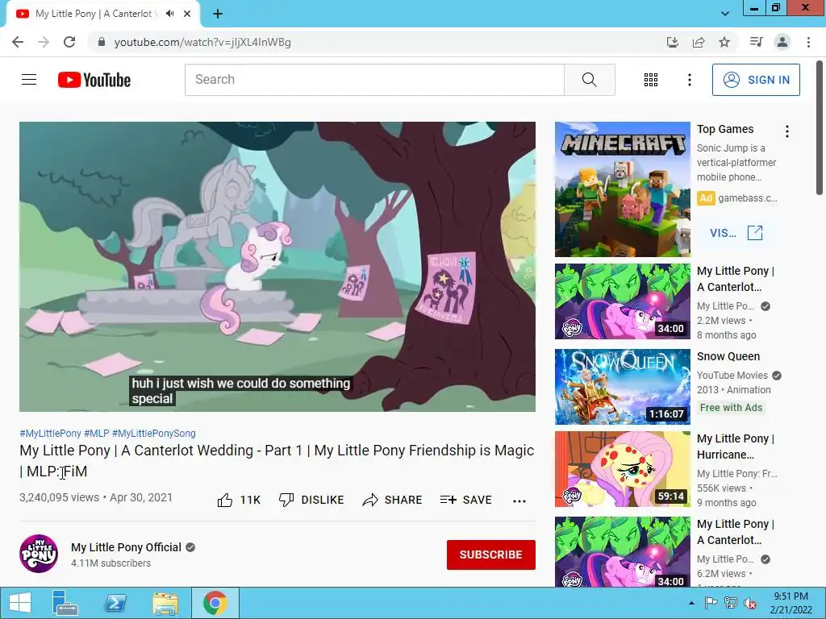Open media controls in Chrome toolbar
The width and height of the screenshot is (826, 619).
click(756, 42)
